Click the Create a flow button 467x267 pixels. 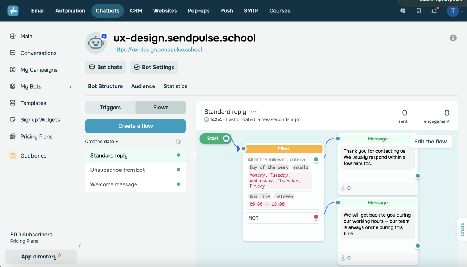pyautogui.click(x=135, y=126)
